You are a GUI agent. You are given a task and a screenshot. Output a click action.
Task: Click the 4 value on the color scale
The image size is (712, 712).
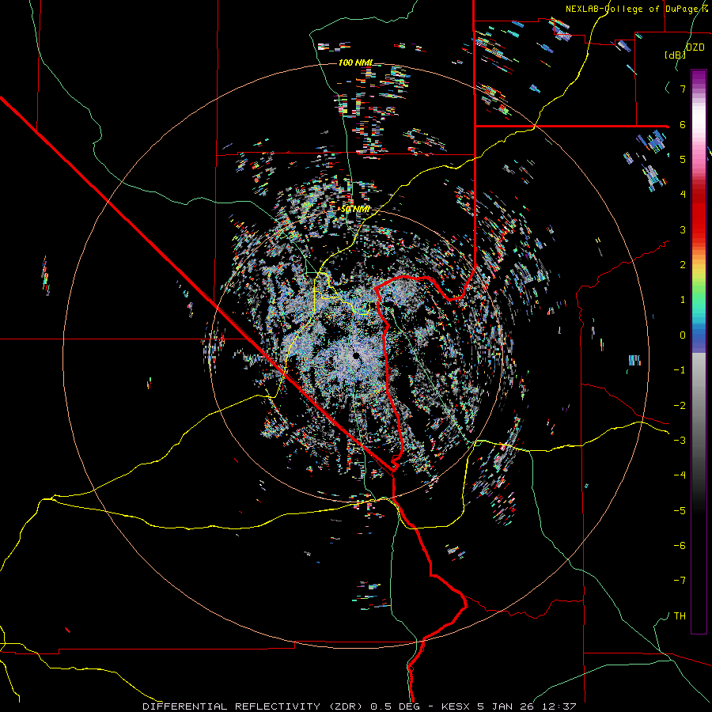point(683,195)
